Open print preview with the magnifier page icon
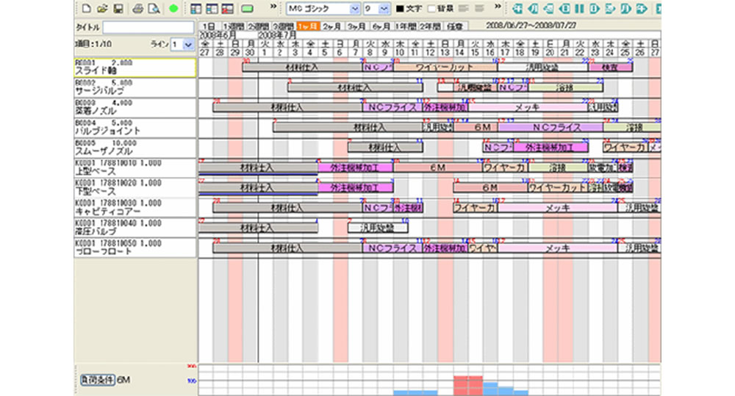The width and height of the screenshot is (735, 396). (154, 8)
